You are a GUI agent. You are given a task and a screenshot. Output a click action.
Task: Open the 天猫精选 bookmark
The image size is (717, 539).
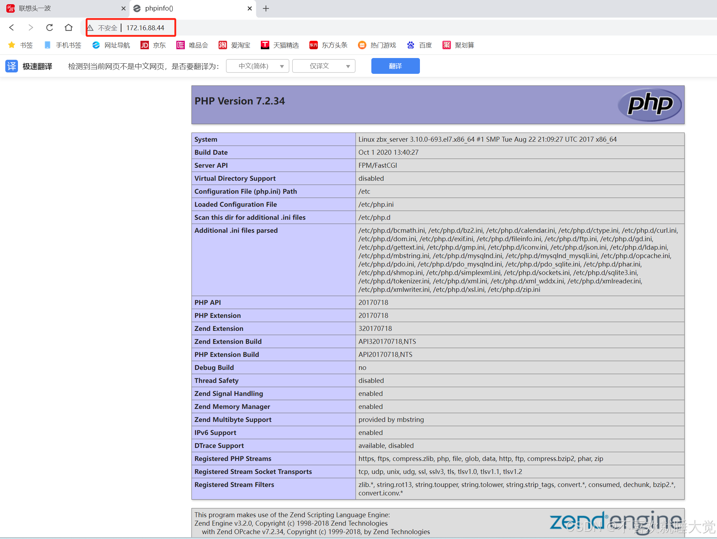[280, 45]
